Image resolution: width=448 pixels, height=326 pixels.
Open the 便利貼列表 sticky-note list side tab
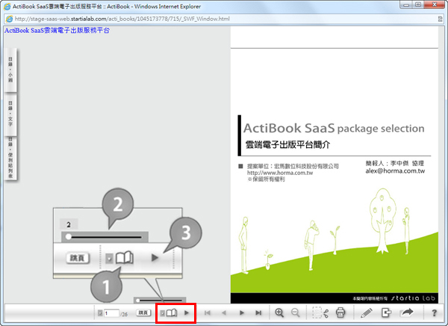point(10,158)
